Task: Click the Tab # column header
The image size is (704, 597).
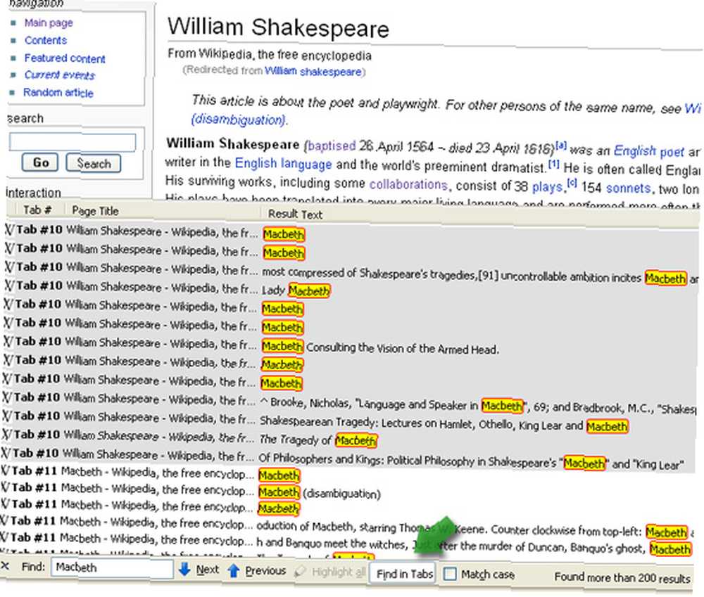Action: tap(37, 210)
